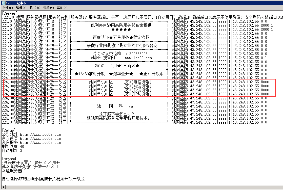Viewport: 283px width, 190px height.
Task: Click the 自动选择游戏区= line at the bottom
Action: (43, 179)
